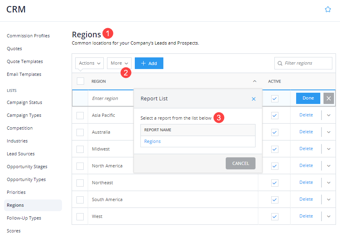The image size is (340, 236).
Task: Toggle Active checkbox for Asia Pacific
Action: 274,115
